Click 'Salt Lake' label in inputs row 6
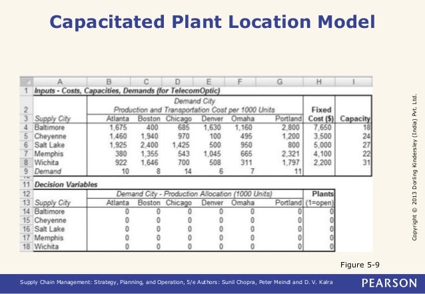This screenshot has height=294, width=425. 49,145
